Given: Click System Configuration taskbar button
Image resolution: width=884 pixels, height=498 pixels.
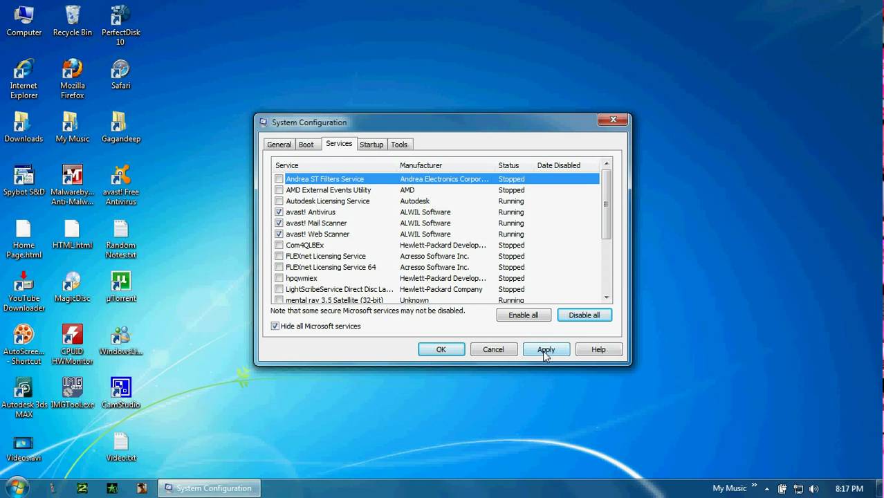Looking at the screenshot, I should click(x=210, y=488).
